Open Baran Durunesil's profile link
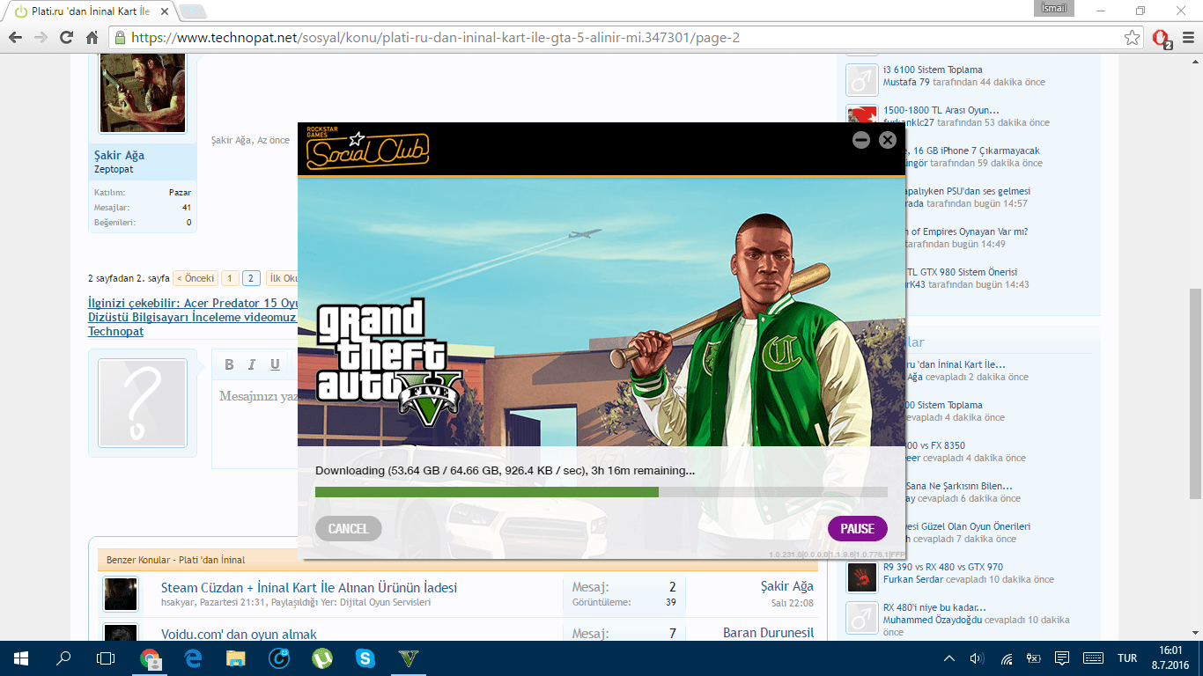The height and width of the screenshot is (676, 1203). (768, 633)
